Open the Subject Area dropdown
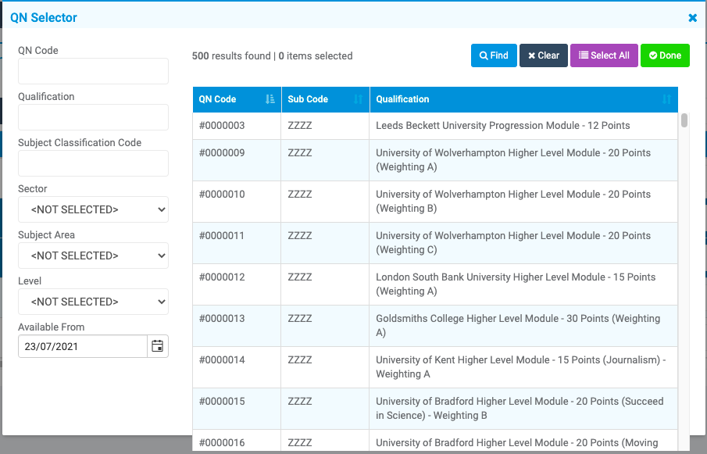This screenshot has width=707, height=454. [x=93, y=256]
